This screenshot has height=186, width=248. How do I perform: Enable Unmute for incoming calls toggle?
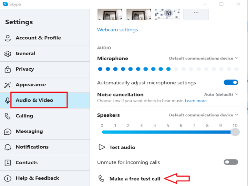231,162
